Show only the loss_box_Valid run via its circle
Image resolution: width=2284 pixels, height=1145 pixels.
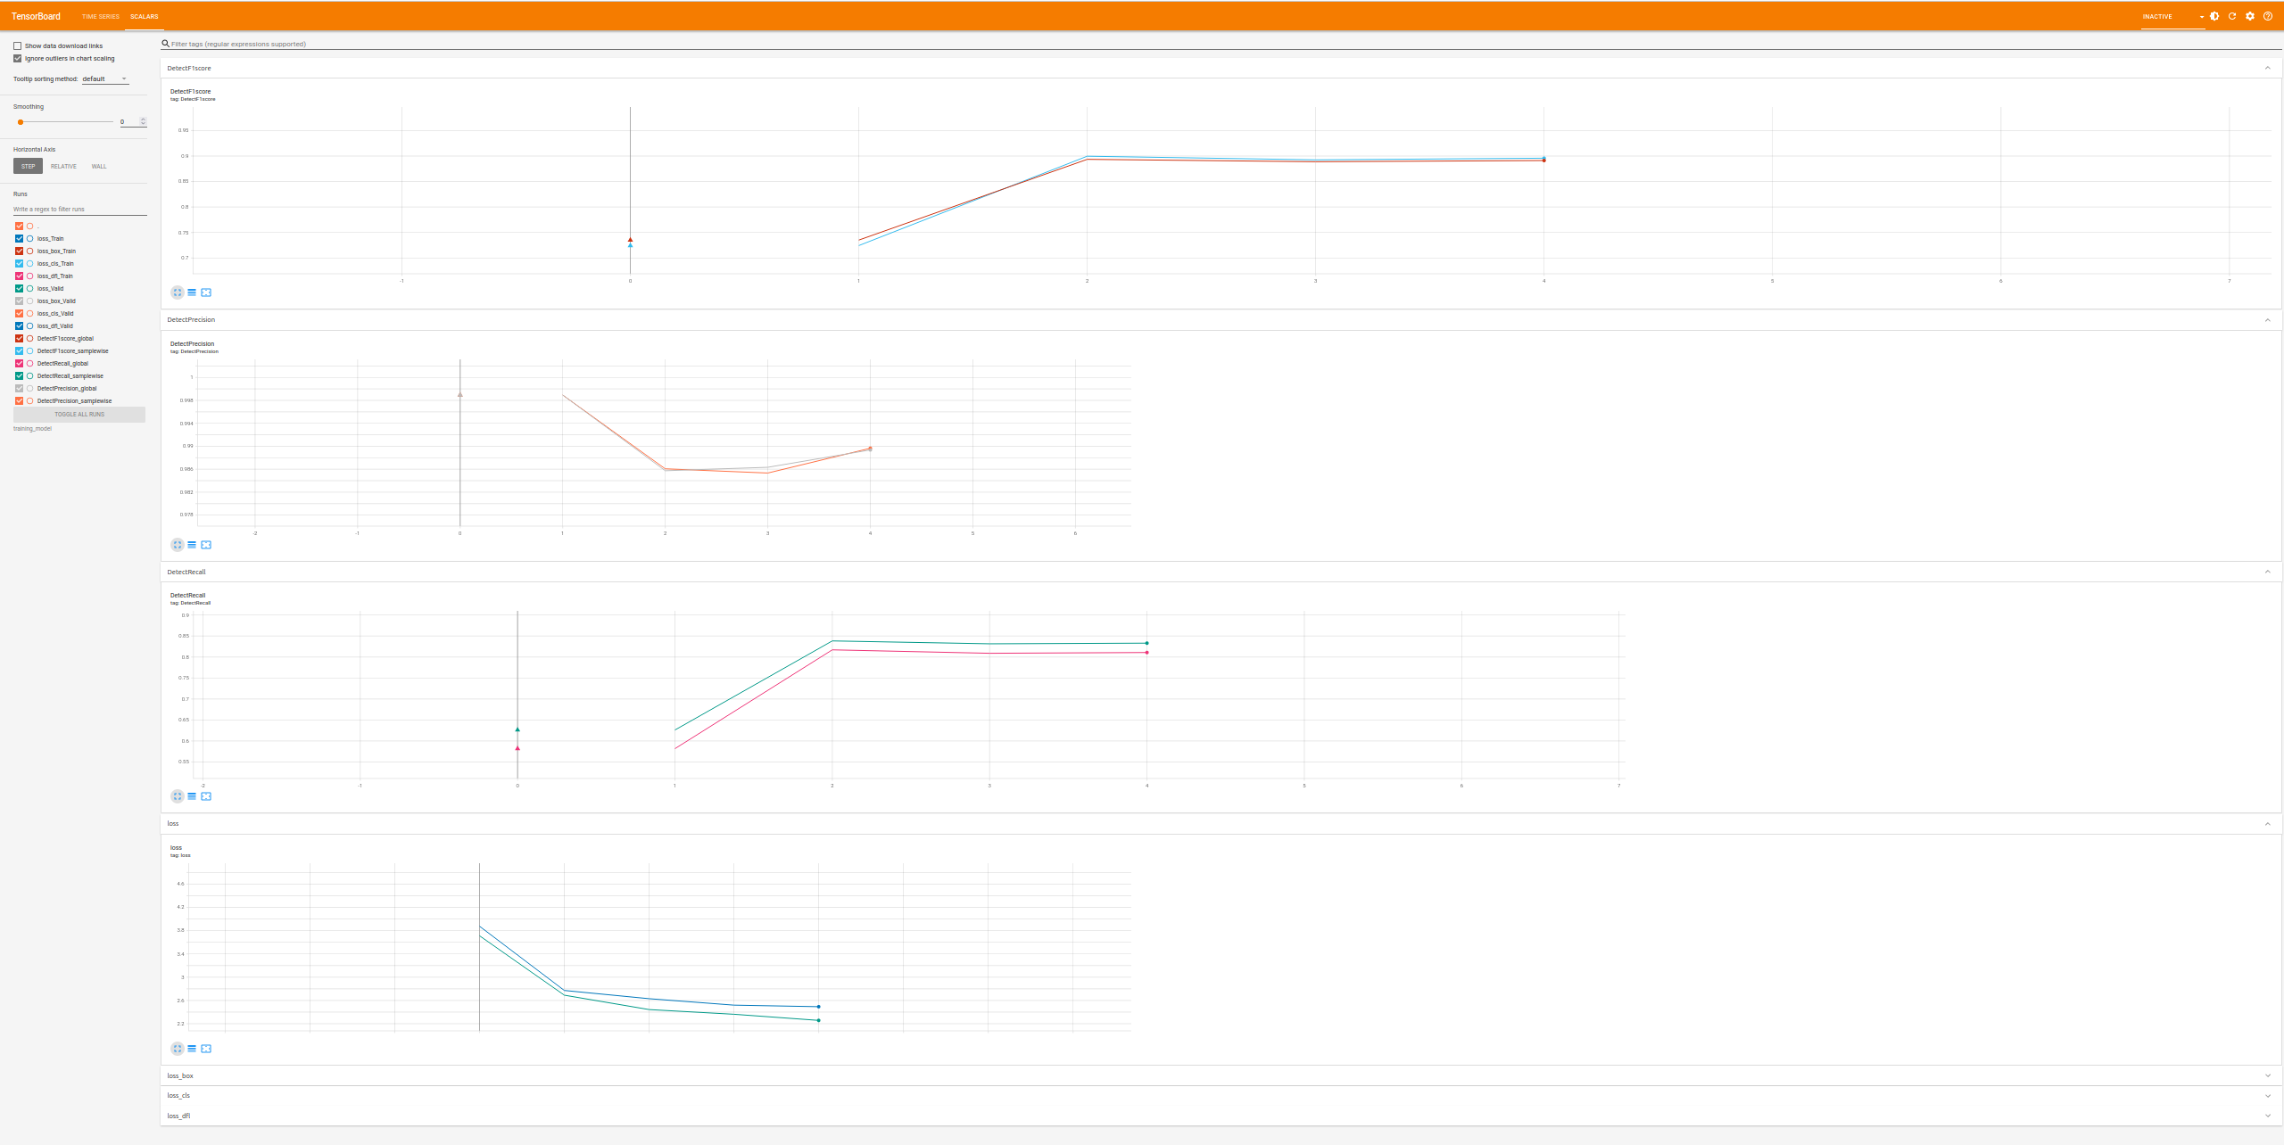29,301
